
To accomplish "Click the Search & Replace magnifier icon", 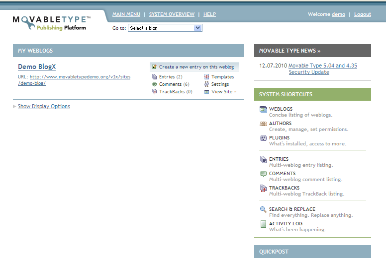I will (x=263, y=209).
